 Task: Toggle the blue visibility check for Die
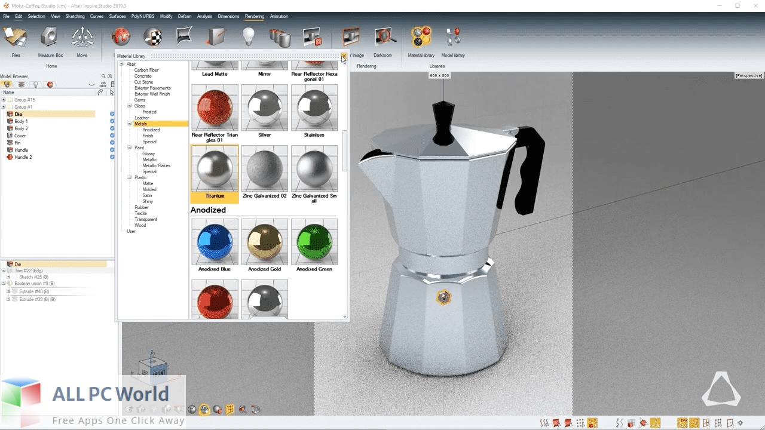(112, 114)
